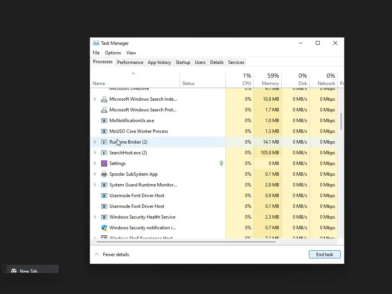Minimize the Task Manager window
This screenshot has width=392, height=294.
click(x=301, y=43)
